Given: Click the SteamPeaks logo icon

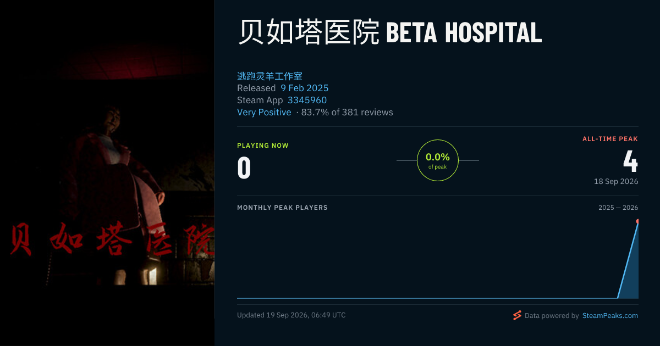Looking at the screenshot, I should coord(517,315).
